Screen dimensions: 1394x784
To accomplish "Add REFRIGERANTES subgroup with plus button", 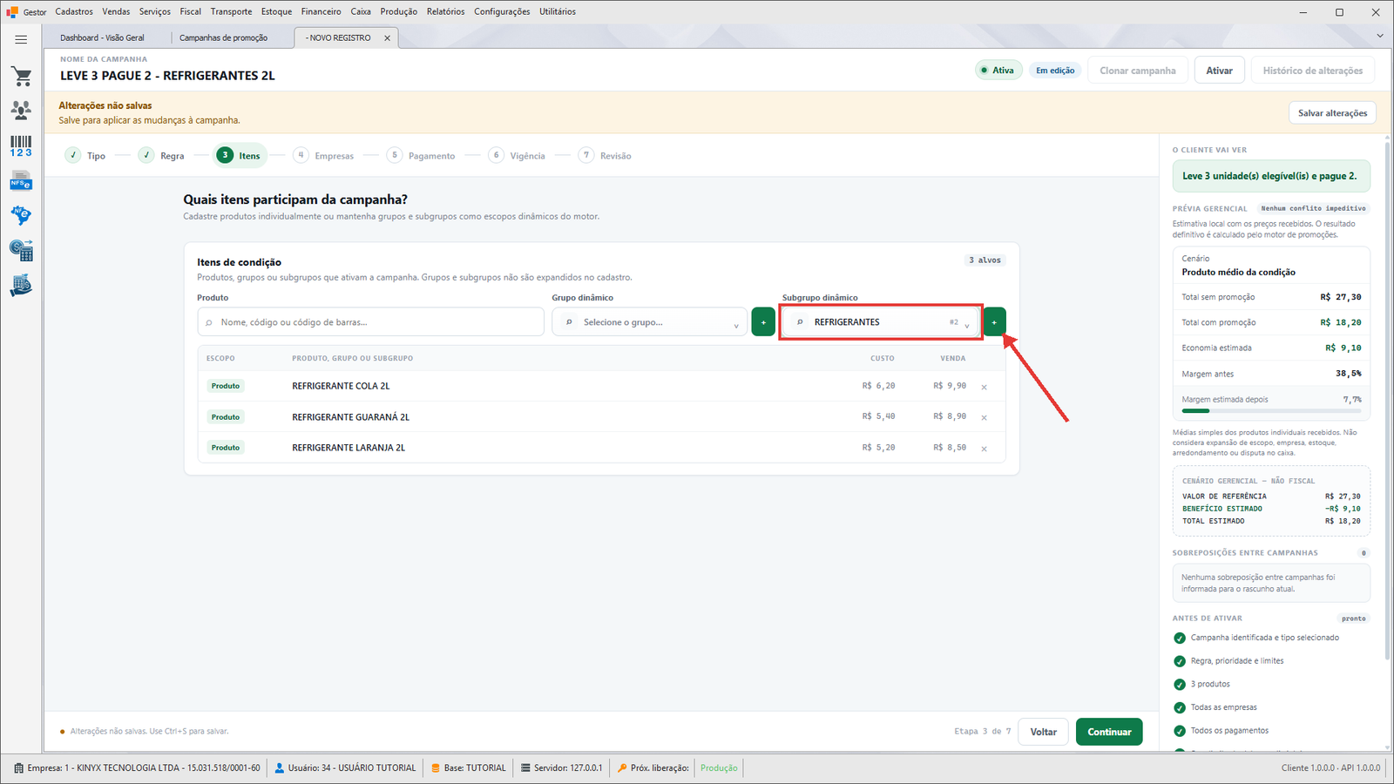I will [994, 322].
